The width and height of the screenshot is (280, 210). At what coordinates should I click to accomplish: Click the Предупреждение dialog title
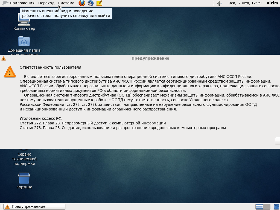pyautogui.click(x=150, y=58)
